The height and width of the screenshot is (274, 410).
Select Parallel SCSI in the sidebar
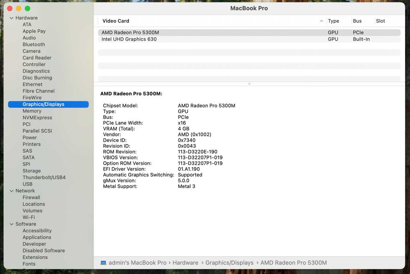37,131
